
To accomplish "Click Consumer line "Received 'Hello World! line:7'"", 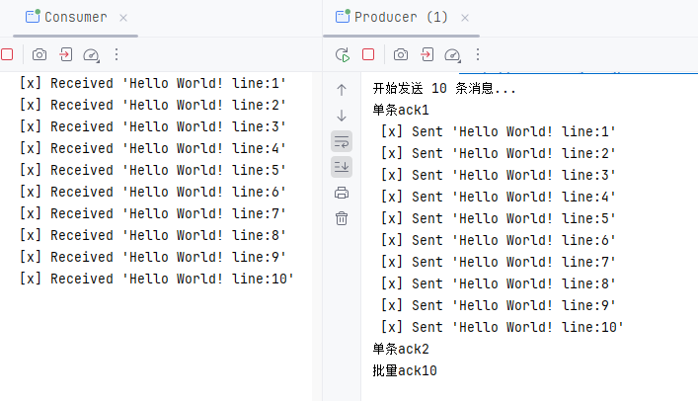I will pyautogui.click(x=153, y=214).
